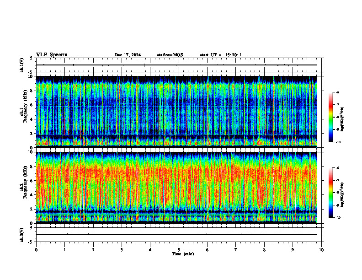
Task: Select the "start UT = 15:20: 1" text
Action: click(221, 55)
